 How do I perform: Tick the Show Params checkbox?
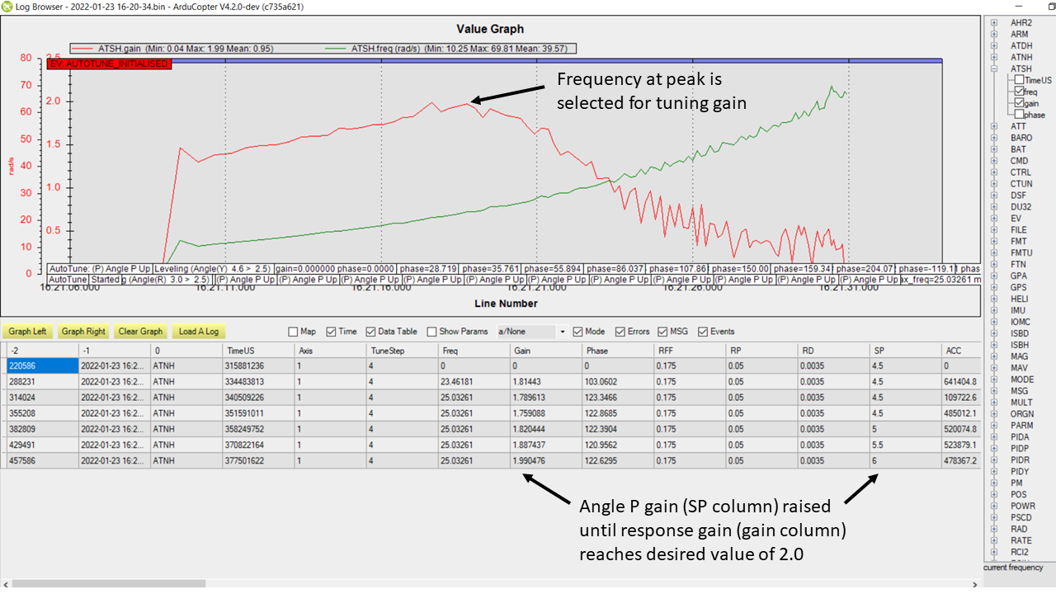432,332
